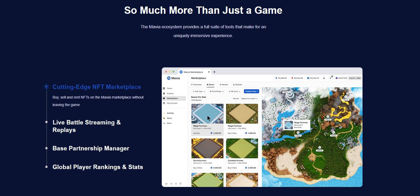Screen dimensions: 420x196
Task: Click the ETH wallet balance 0.0747 ETH
Action: coord(341,78)
